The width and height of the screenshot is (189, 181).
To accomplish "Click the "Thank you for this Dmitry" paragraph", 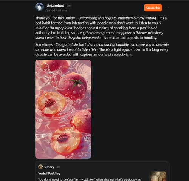I will (101, 28).
